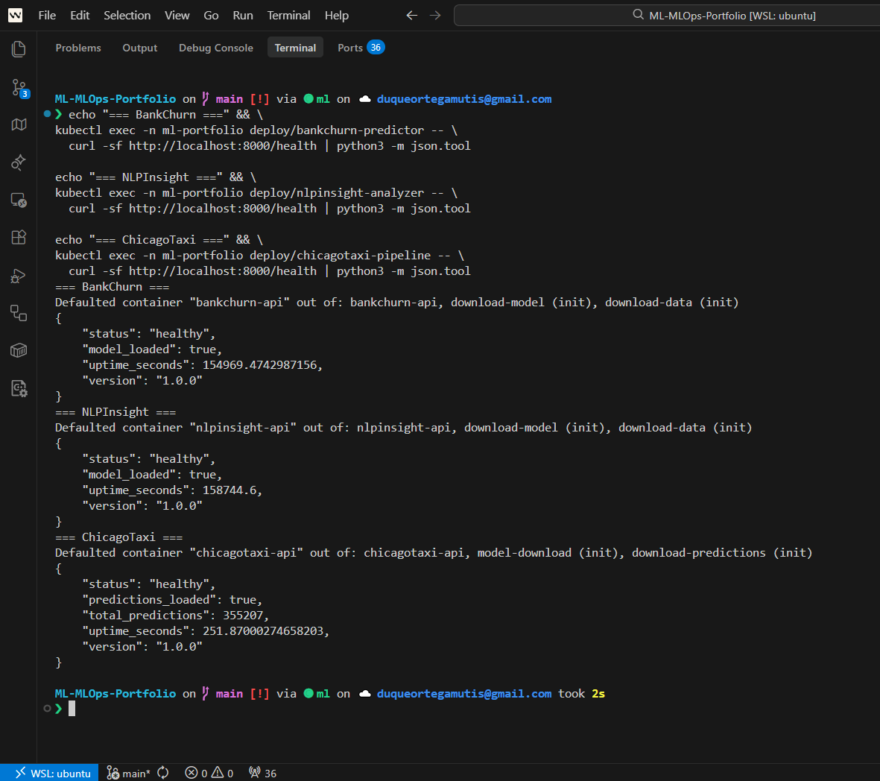Click the main* branch in status bar

128,773
